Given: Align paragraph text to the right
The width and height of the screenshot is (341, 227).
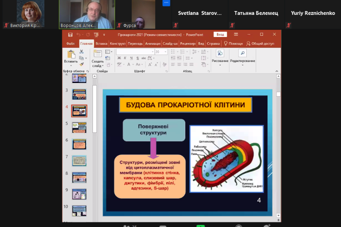Looking at the screenshot, I should (x=185, y=64).
